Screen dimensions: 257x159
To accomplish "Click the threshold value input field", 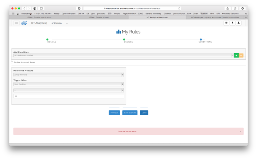I will coord(69,96).
